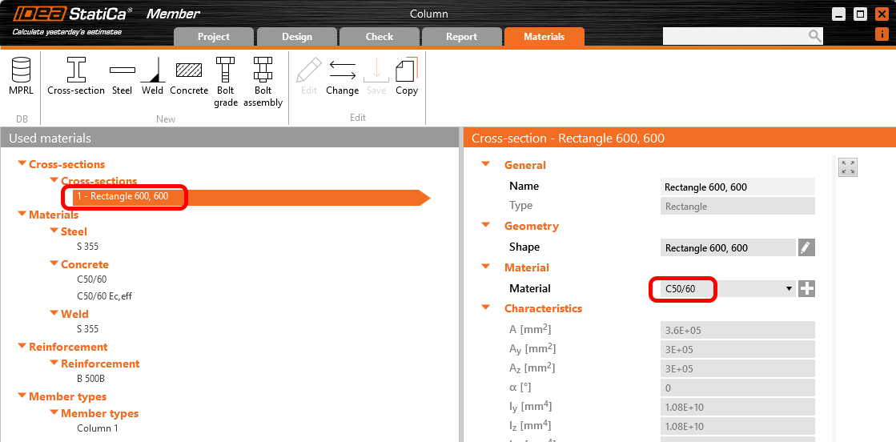Switch to the Design tab
The height and width of the screenshot is (442, 896).
click(297, 37)
